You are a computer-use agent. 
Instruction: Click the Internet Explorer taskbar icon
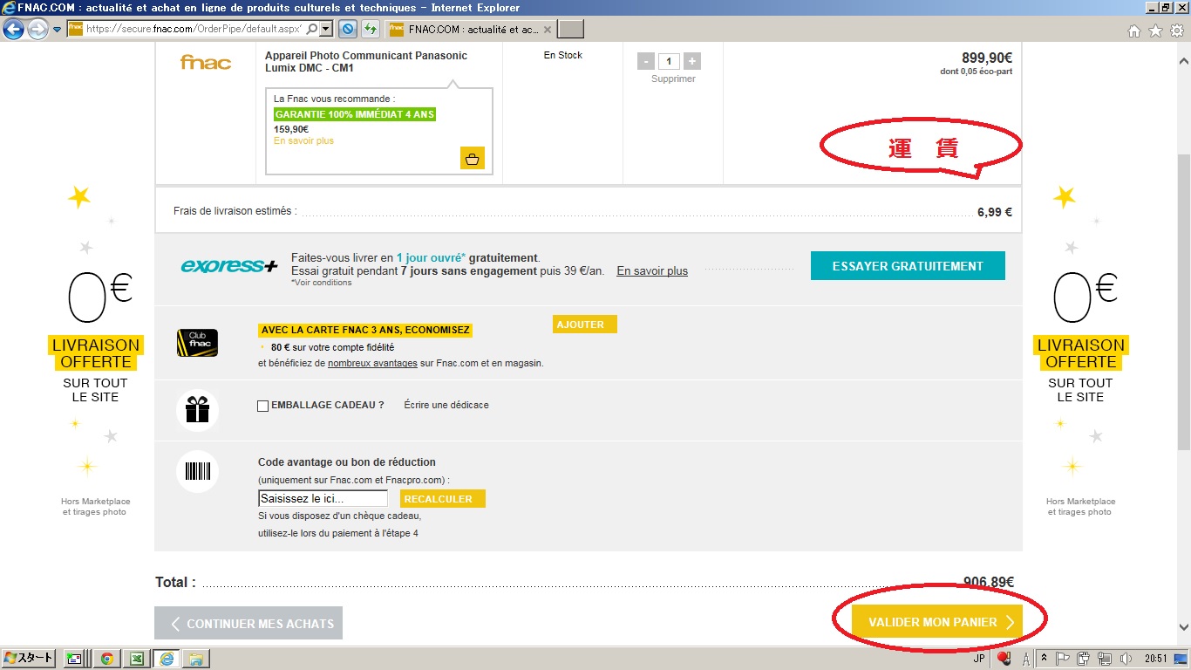point(166,659)
